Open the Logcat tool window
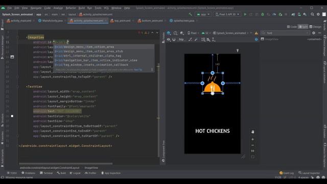The width and height of the screenshot is (327, 184). click(75, 173)
